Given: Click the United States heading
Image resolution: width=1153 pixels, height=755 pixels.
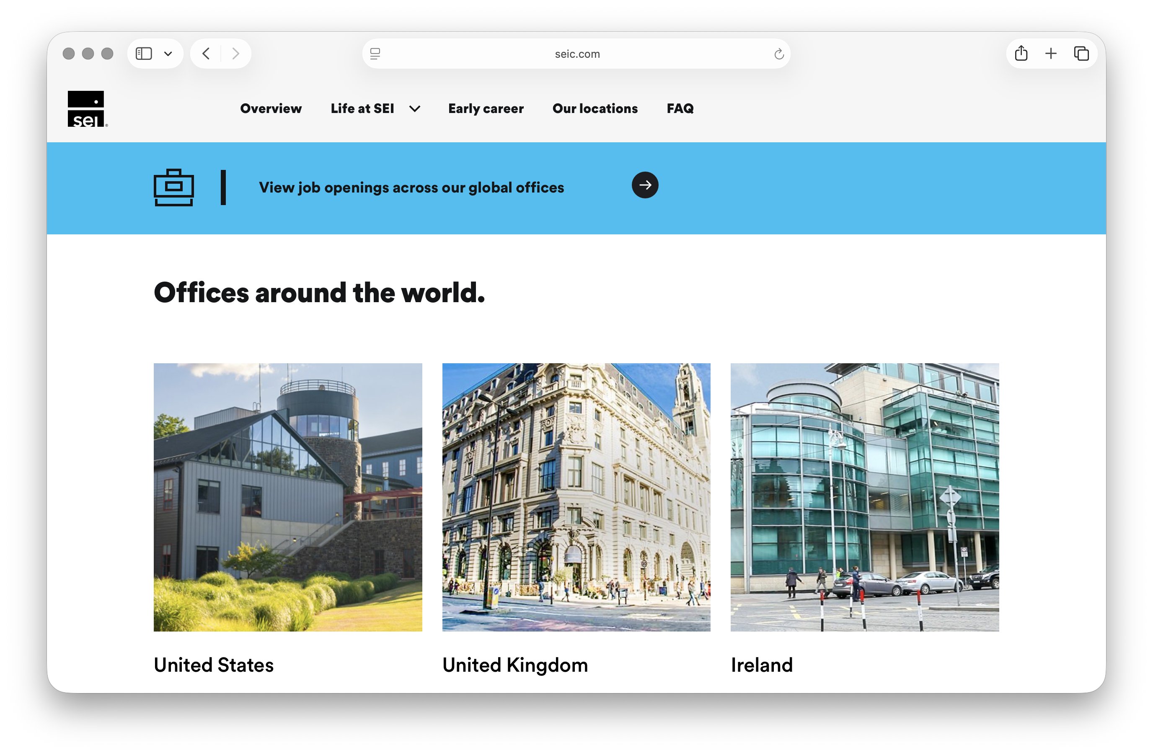Looking at the screenshot, I should 214,665.
